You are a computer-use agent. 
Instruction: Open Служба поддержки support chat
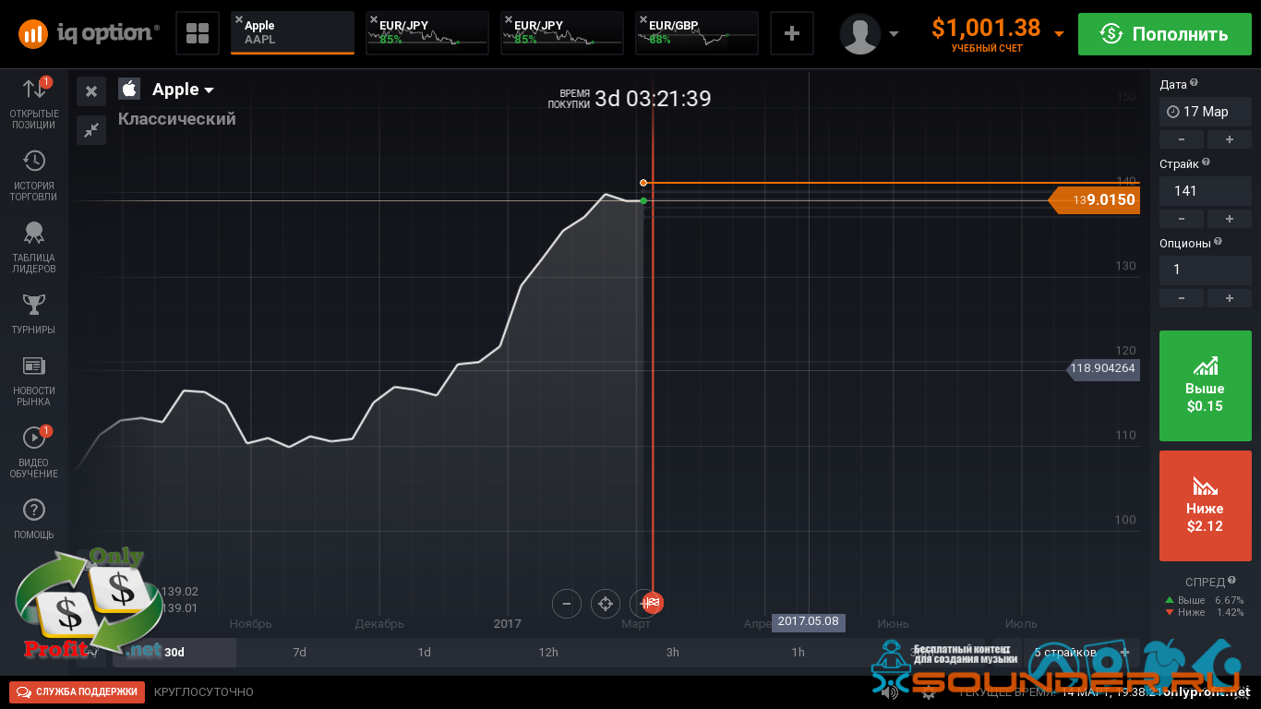77,691
